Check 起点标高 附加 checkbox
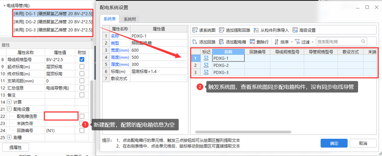Viewport: 382px width, 156px height. (x=82, y=67)
